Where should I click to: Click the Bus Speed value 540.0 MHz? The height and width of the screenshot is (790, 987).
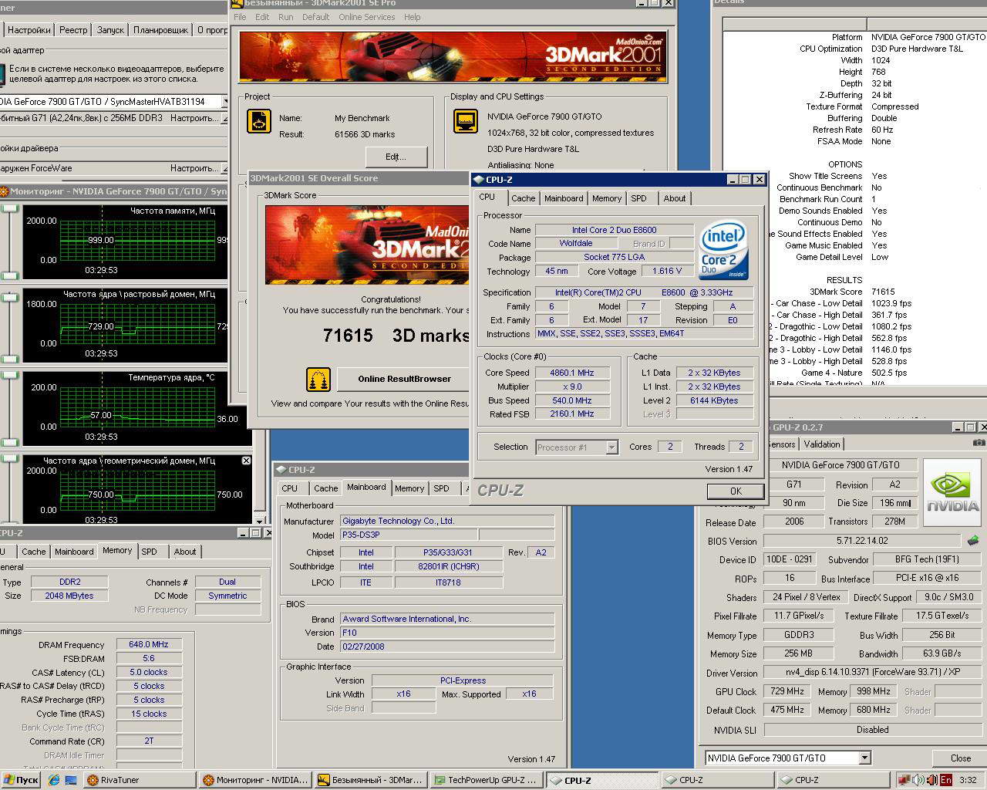[x=571, y=400]
